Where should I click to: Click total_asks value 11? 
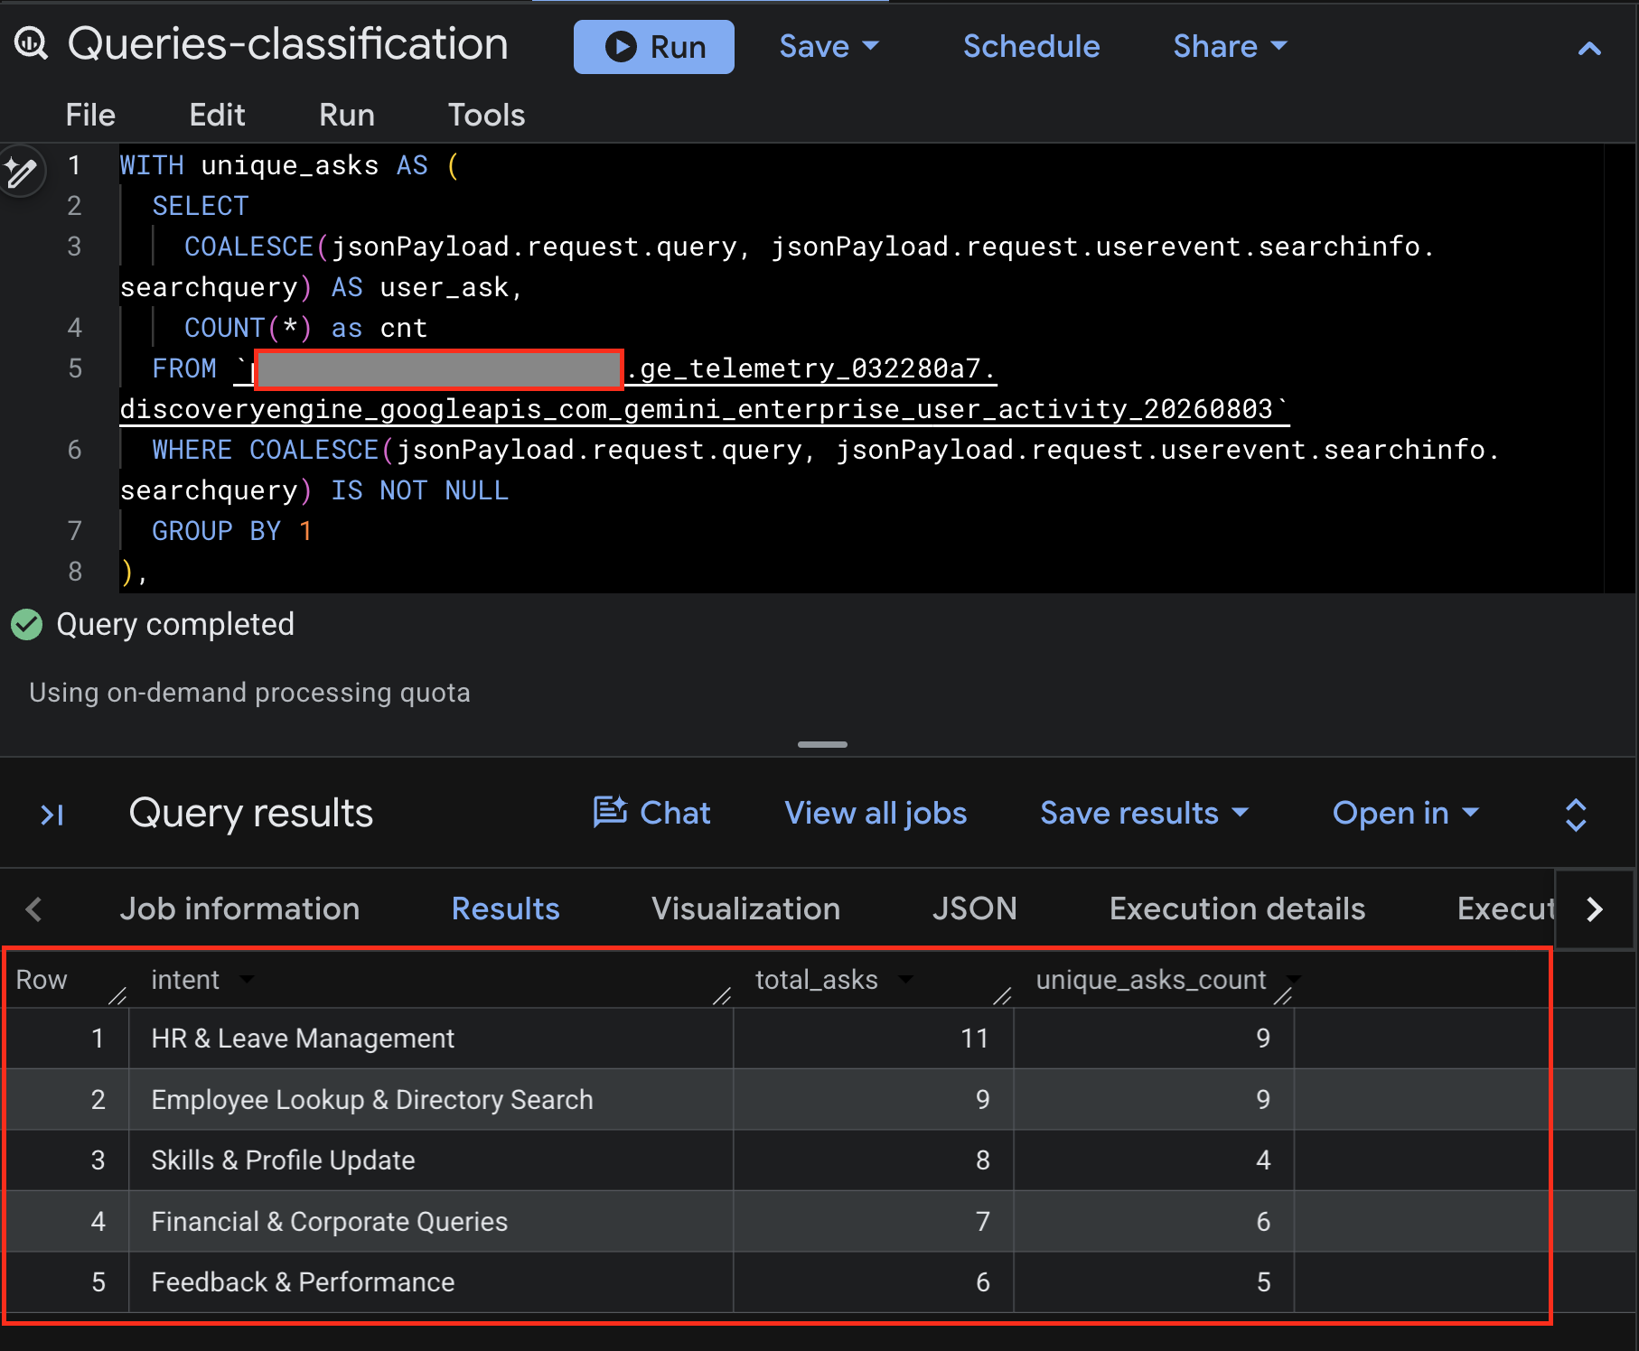point(974,1039)
